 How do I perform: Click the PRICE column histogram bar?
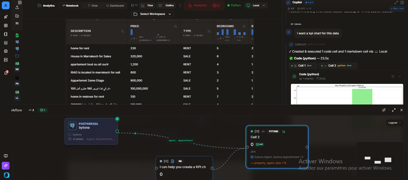132,32
